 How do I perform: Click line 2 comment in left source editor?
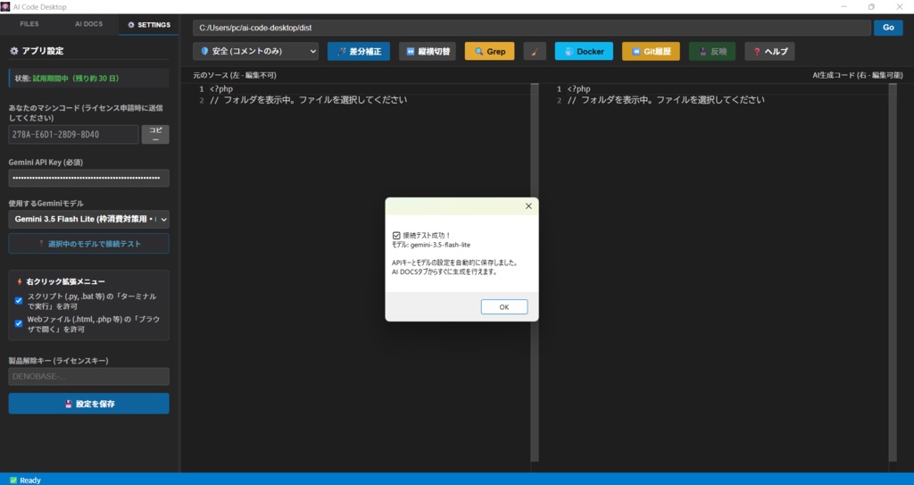click(310, 100)
